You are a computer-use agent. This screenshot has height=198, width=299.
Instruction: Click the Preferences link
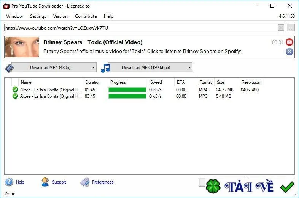[103, 182]
